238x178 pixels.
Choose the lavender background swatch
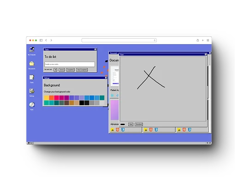tap(82, 98)
